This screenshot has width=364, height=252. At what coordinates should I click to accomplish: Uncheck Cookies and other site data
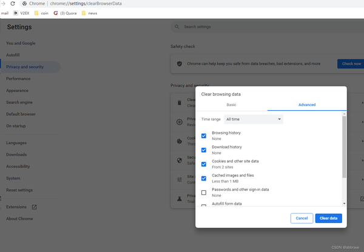click(204, 164)
